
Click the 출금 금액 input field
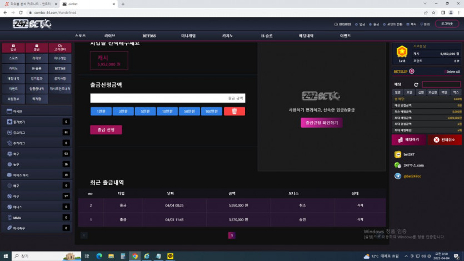click(167, 98)
